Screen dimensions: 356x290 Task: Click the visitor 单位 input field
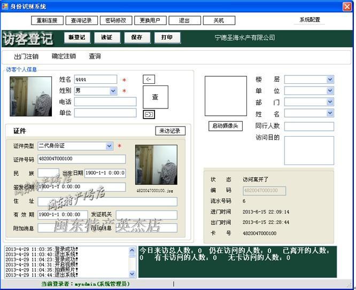(x=105, y=113)
